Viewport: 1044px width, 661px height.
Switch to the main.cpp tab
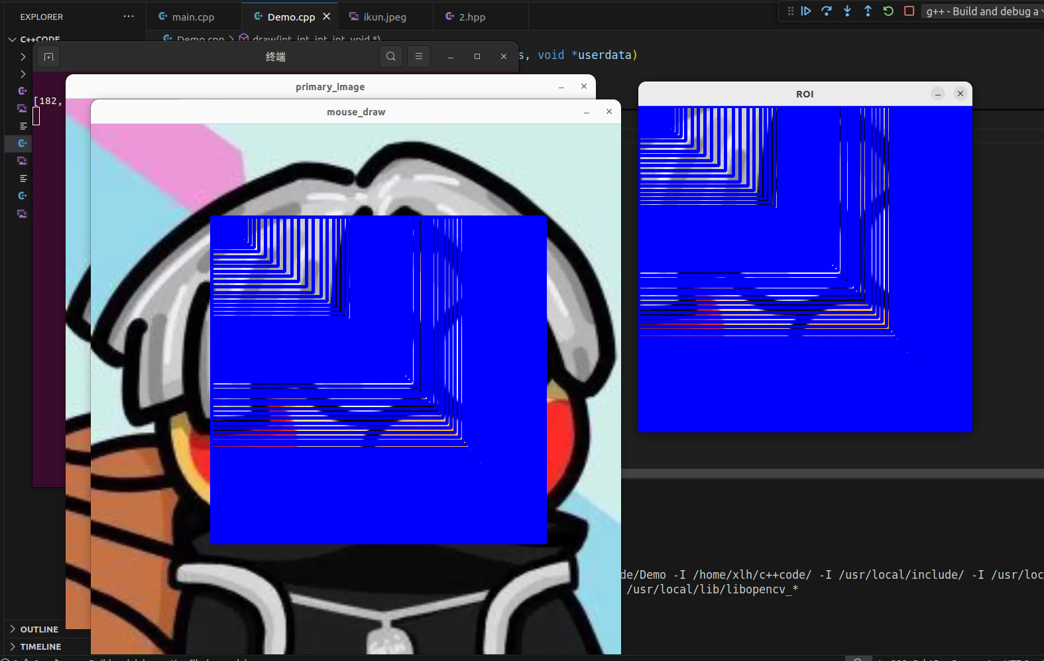193,17
